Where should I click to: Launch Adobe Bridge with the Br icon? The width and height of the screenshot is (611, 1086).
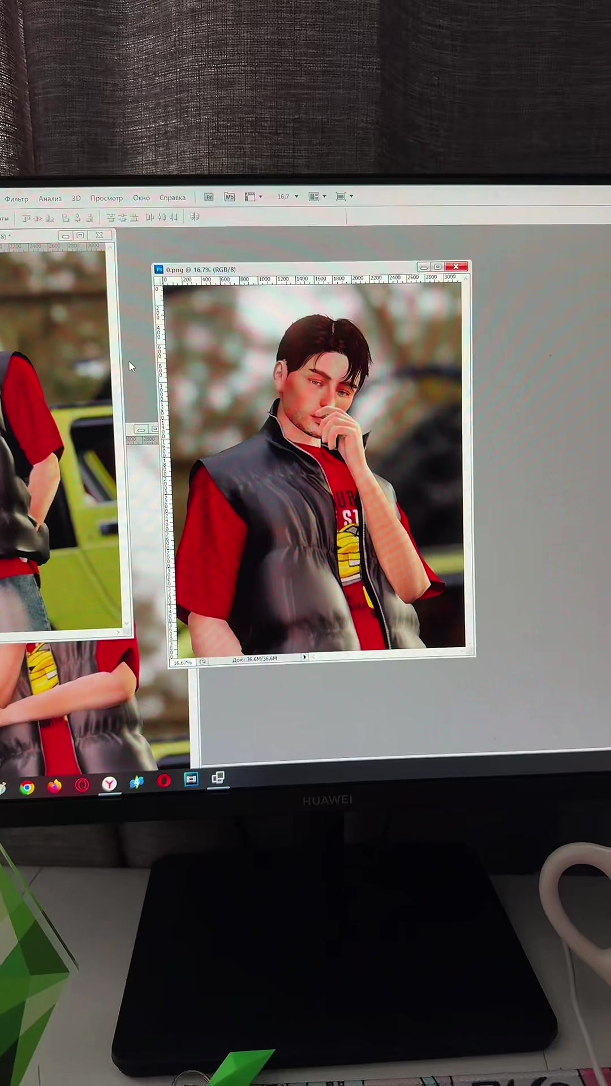(x=209, y=197)
